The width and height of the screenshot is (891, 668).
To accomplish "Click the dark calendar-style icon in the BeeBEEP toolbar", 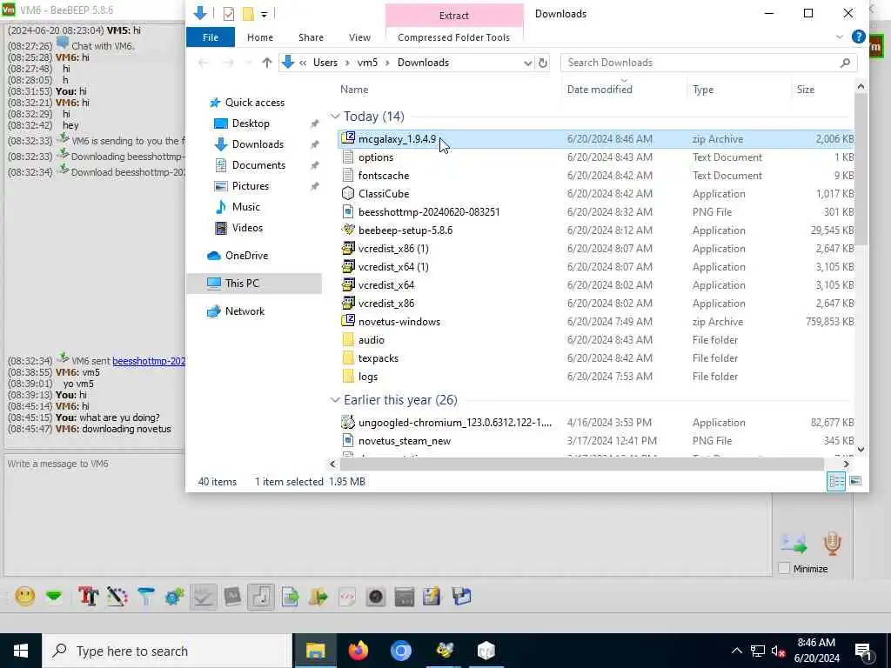I will (404, 597).
